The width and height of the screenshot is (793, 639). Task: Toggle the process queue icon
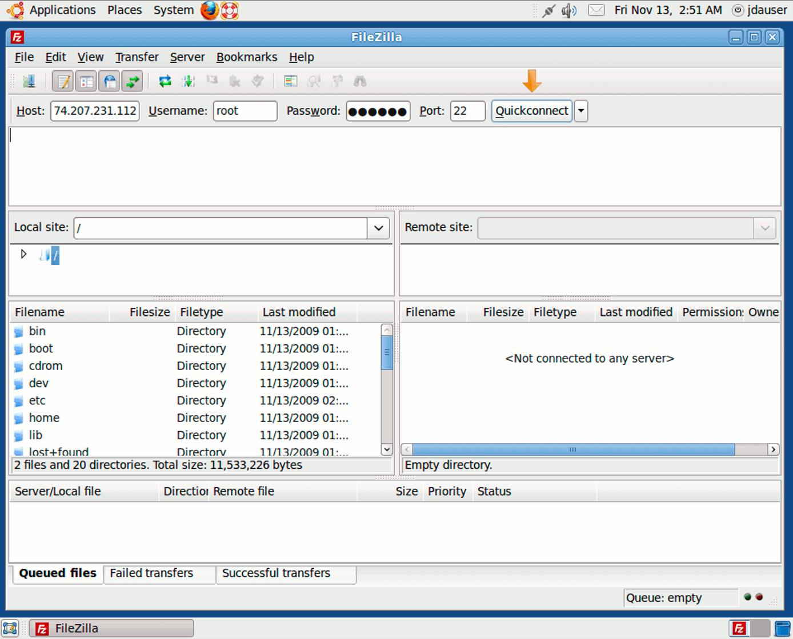pos(189,81)
